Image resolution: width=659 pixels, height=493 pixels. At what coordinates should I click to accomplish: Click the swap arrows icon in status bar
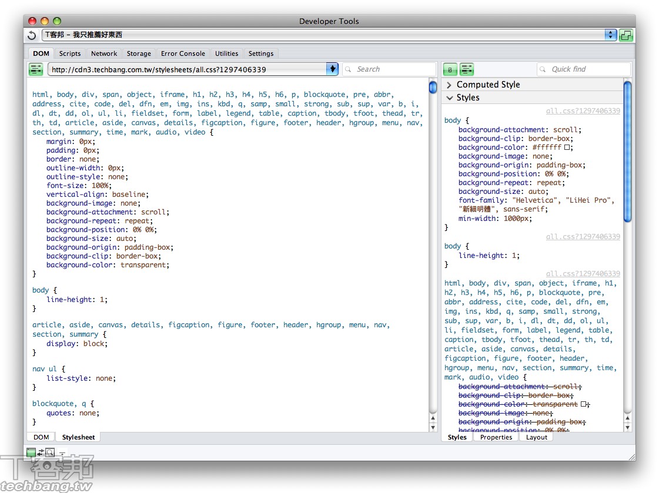tap(41, 452)
